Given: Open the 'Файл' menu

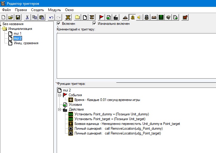Looking at the screenshot, I should tap(6, 10).
